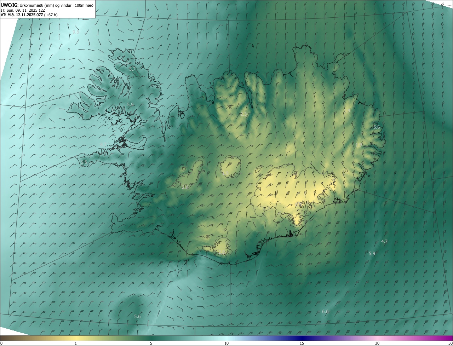Click the 5.6 label on the East Fjords coast
The height and width of the screenshot is (346, 453).
[x=377, y=127]
